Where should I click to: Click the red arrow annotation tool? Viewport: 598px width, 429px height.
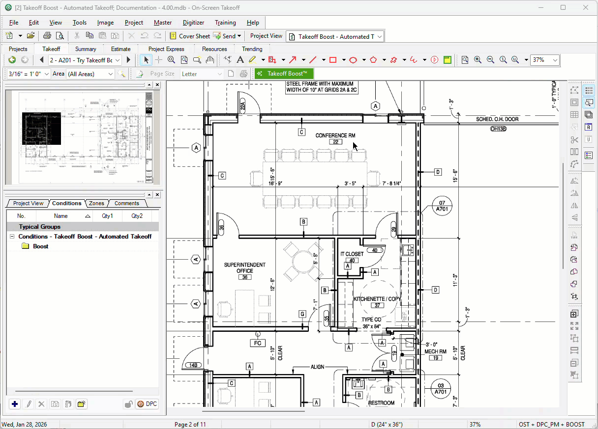pos(293,60)
